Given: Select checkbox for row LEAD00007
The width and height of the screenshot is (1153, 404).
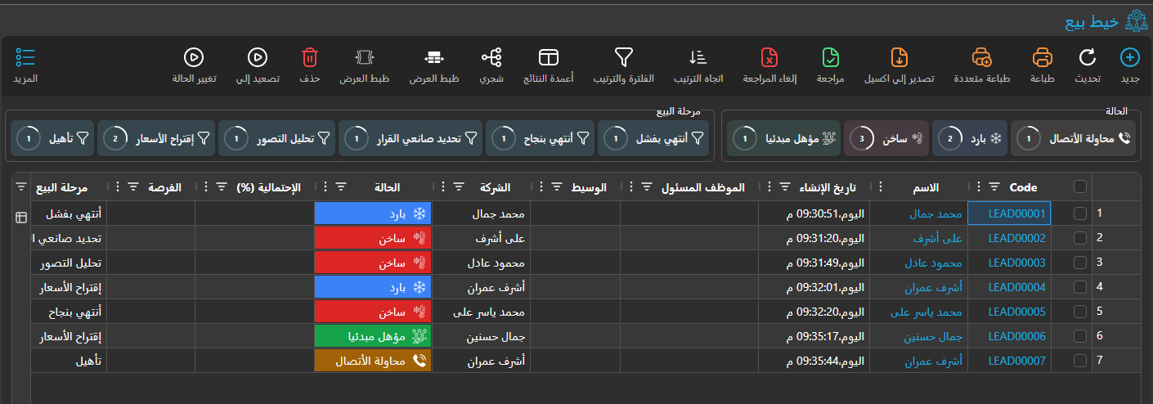Looking at the screenshot, I should (1080, 361).
